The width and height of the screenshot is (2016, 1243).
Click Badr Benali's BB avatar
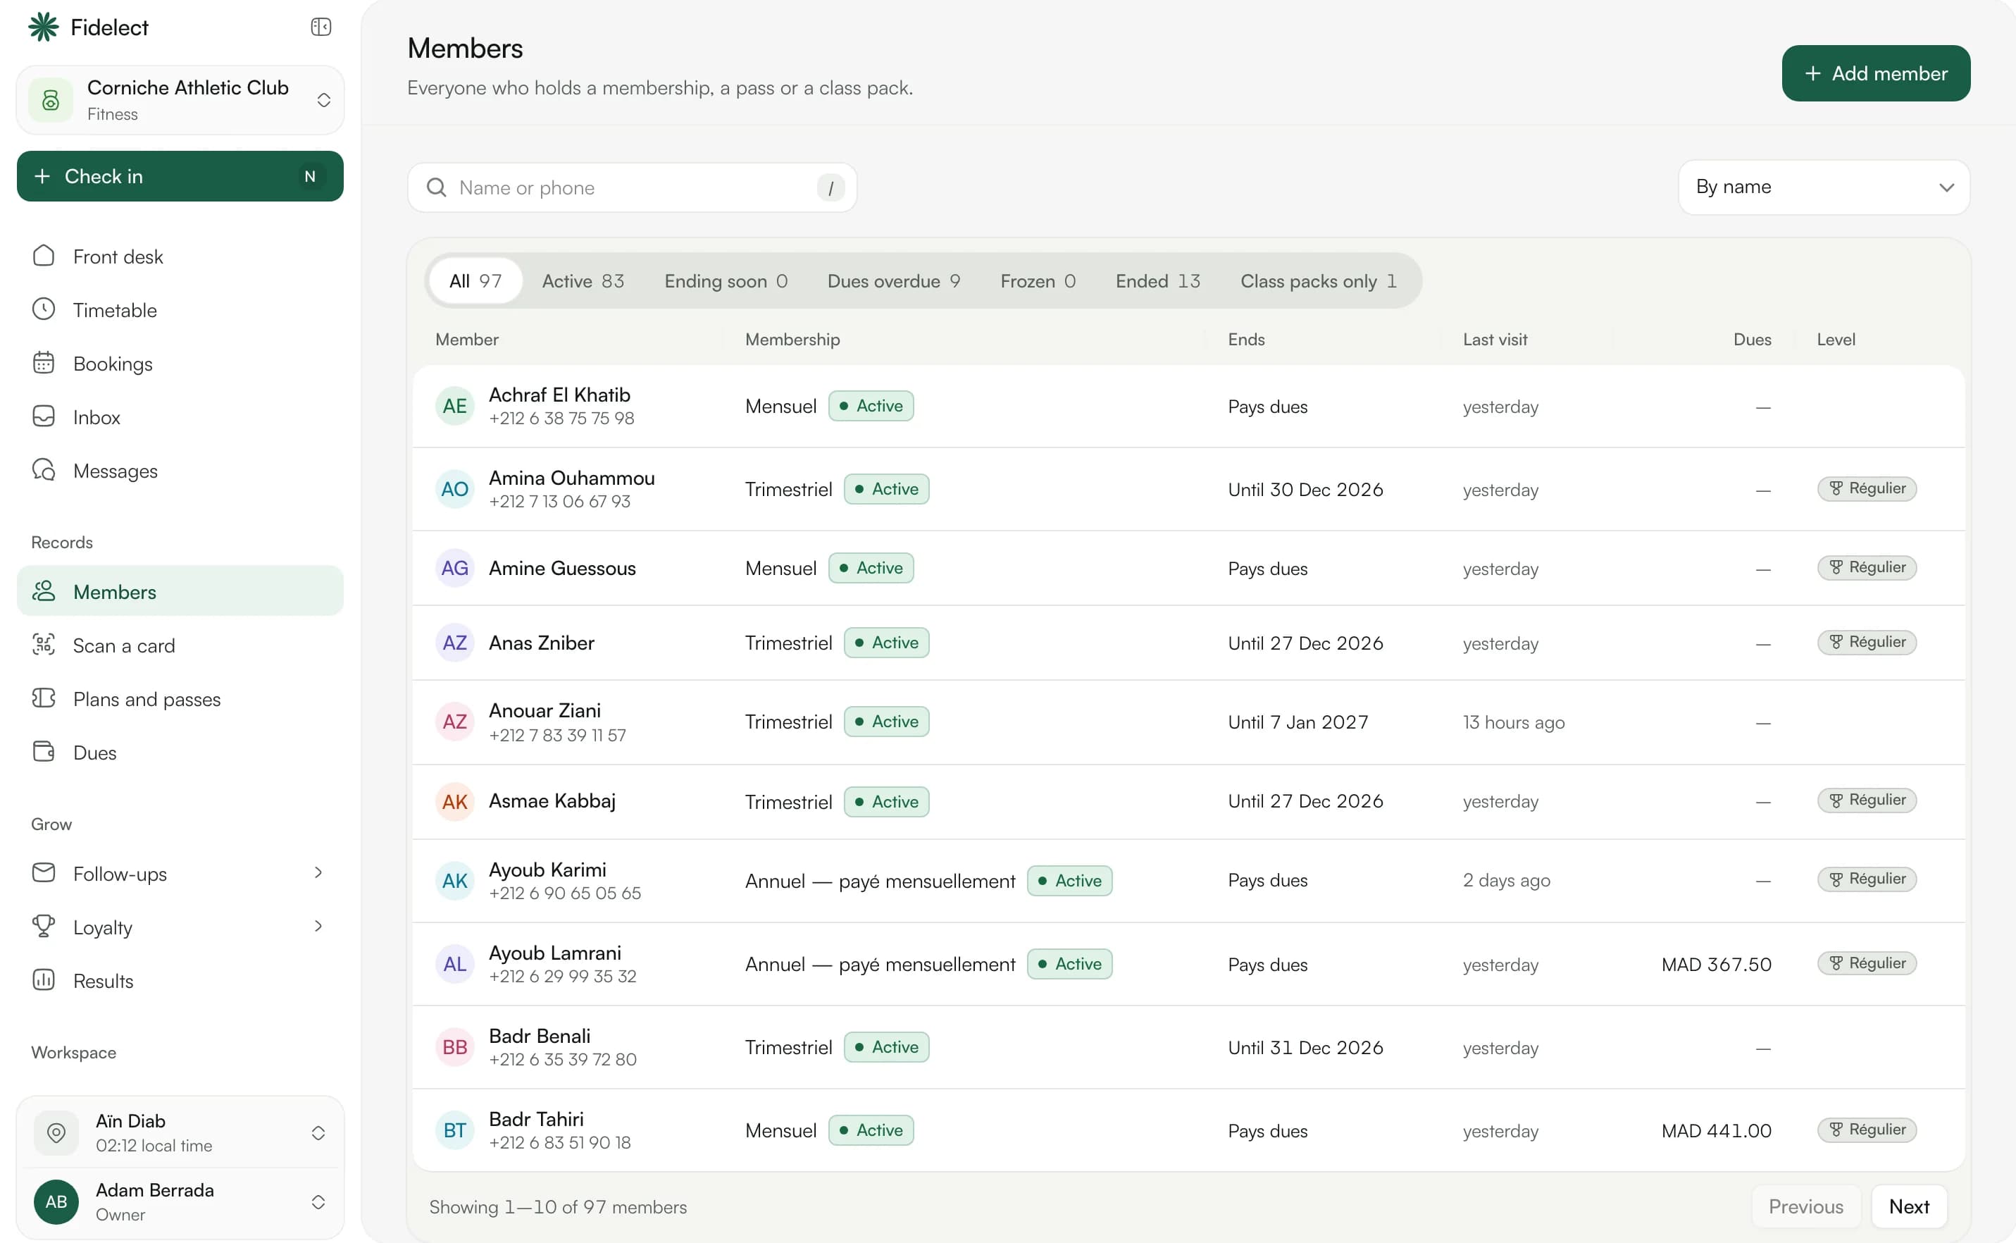[x=454, y=1047]
